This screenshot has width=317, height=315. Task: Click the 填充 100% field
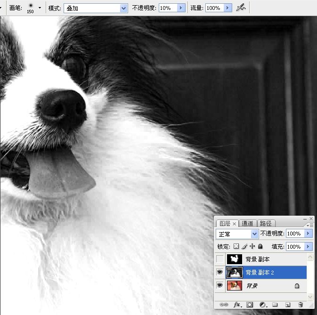(295, 247)
